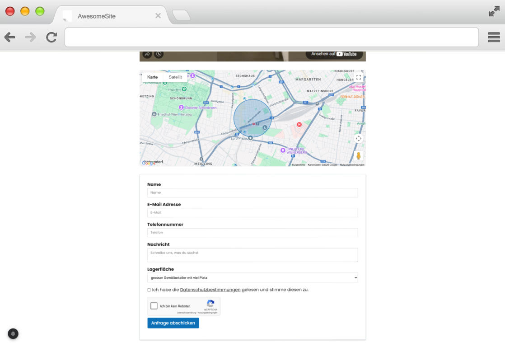This screenshot has width=505, height=347.
Task: Open the map Kurzbefehle link
Action: [x=299, y=164]
